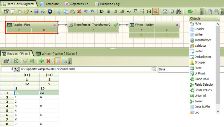Create a new diagram with the sparkle page icon
The image size is (224, 127).
[x=20, y=11]
